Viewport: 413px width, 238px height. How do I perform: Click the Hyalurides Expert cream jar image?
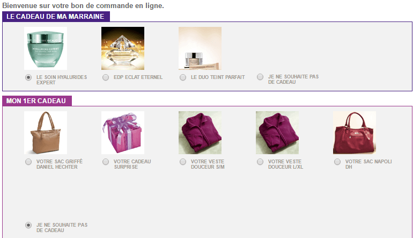[x=46, y=48]
